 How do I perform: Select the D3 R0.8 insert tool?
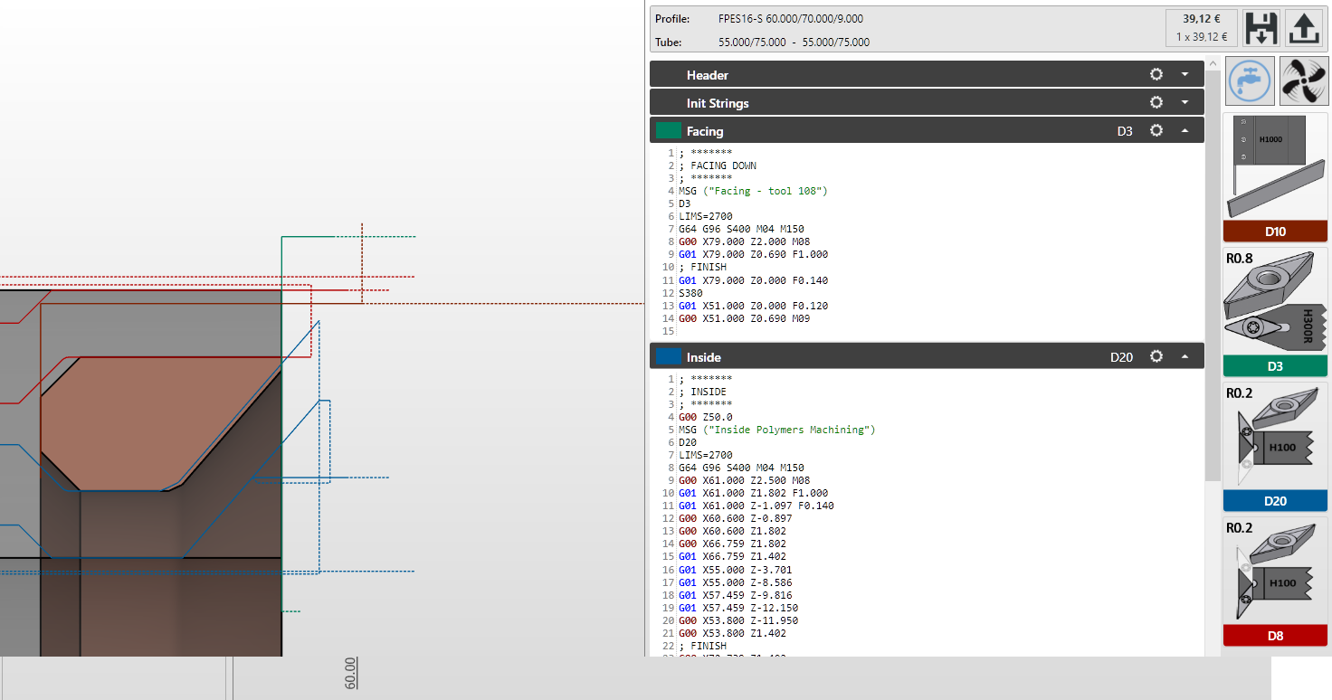pyautogui.click(x=1275, y=312)
